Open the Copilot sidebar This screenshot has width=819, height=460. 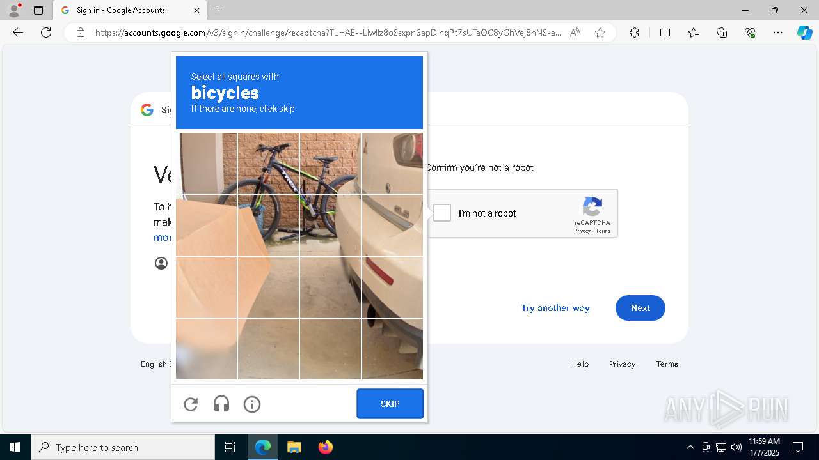[x=804, y=33]
